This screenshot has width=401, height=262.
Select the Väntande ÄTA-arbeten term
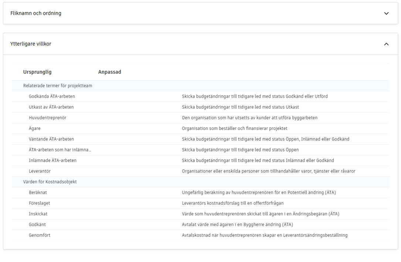point(51,139)
